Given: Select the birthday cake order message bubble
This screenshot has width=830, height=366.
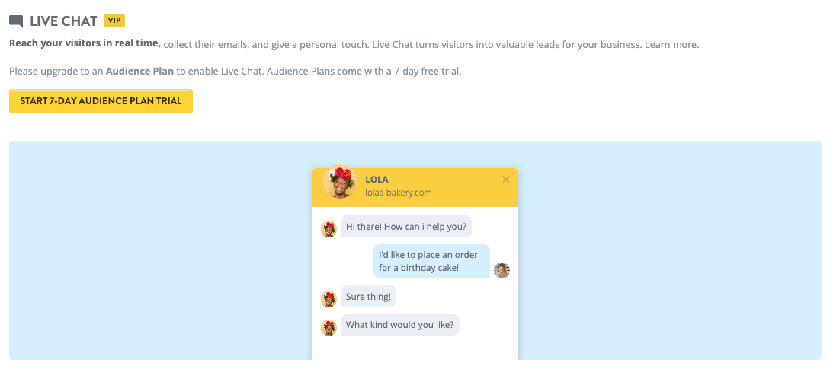Looking at the screenshot, I should tap(431, 261).
